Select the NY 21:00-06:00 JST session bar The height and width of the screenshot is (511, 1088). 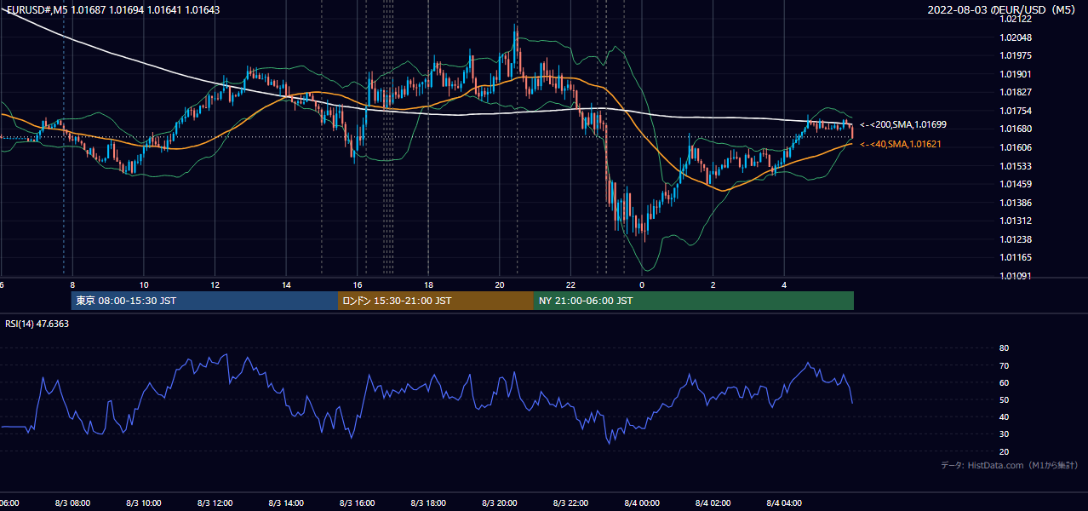click(694, 301)
